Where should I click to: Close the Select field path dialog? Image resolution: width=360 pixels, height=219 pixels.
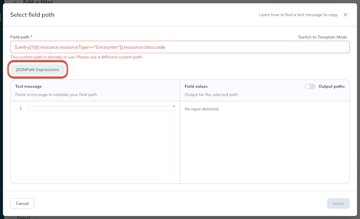[x=345, y=15]
